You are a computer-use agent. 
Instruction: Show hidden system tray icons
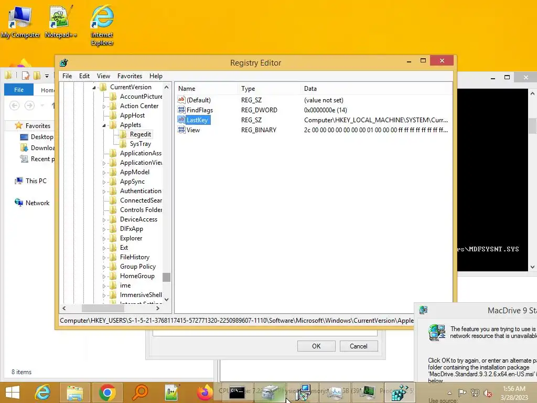tap(449, 393)
